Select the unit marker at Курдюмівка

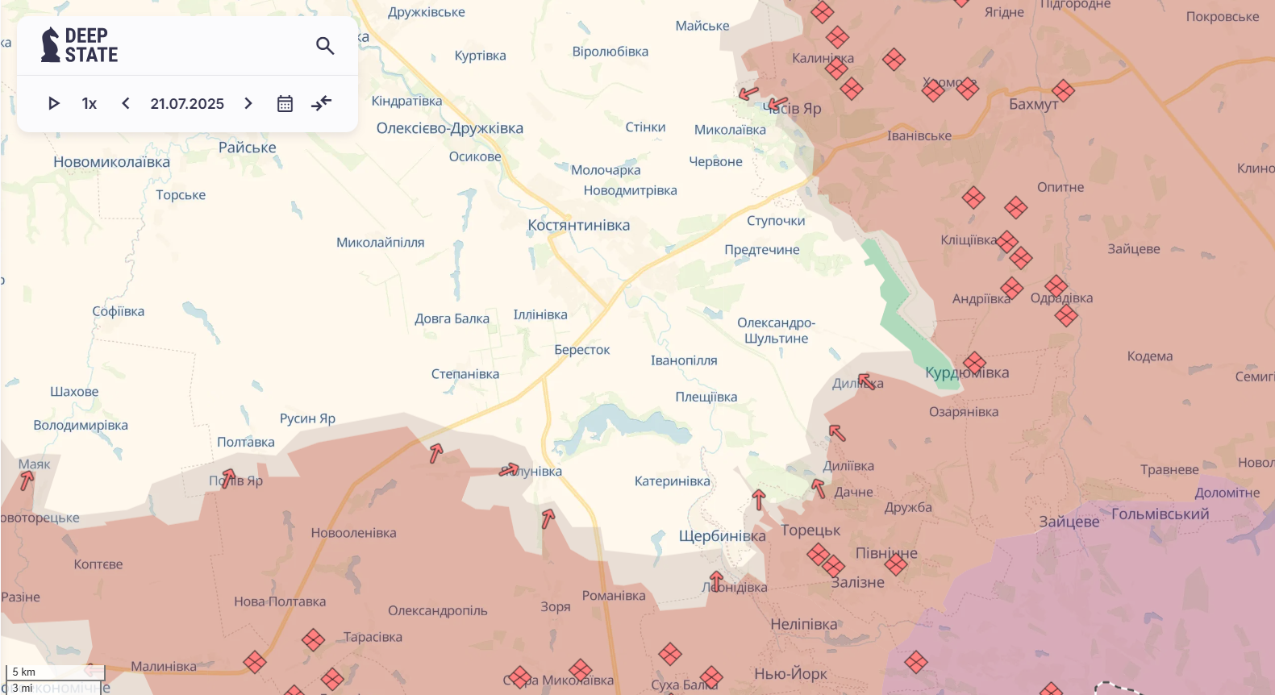pyautogui.click(x=974, y=363)
